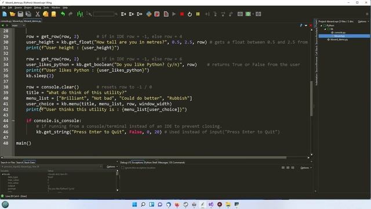
Task: Collapse the locals node in Stack Data
Action: click(3, 174)
